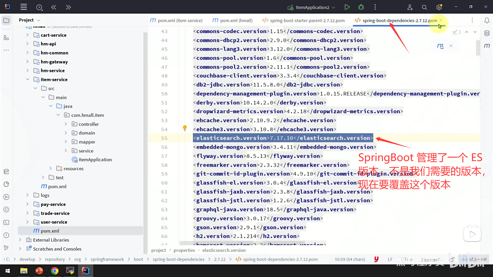Expand the cart-service module node
This screenshot has width=493, height=277.
pyautogui.click(x=27, y=35)
